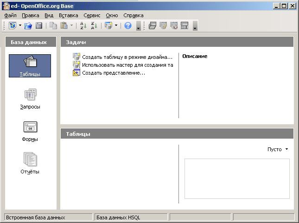Click the База данных panel header

pos(31,42)
